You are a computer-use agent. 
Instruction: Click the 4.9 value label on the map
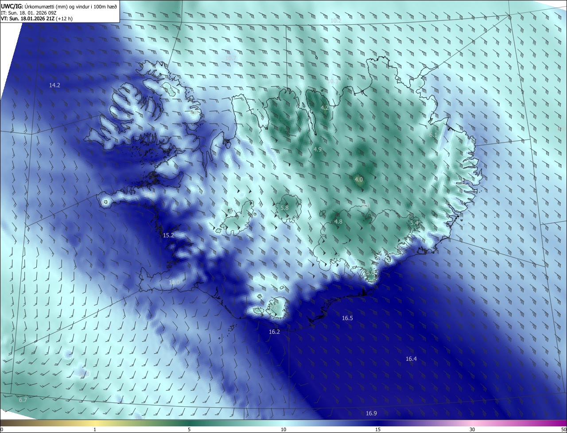click(x=317, y=150)
